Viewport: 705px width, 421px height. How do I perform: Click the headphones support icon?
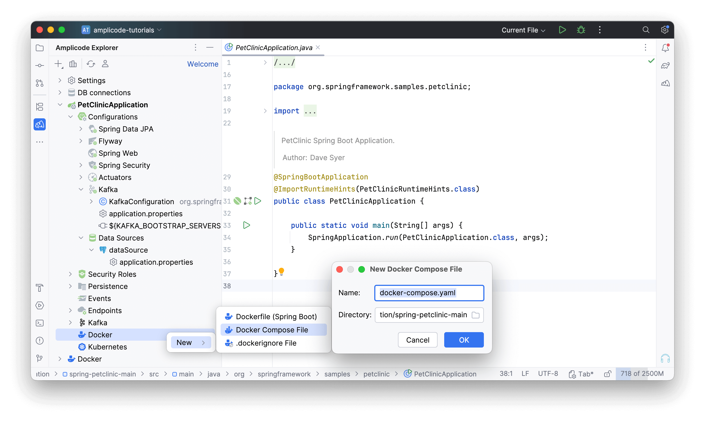[x=665, y=359]
